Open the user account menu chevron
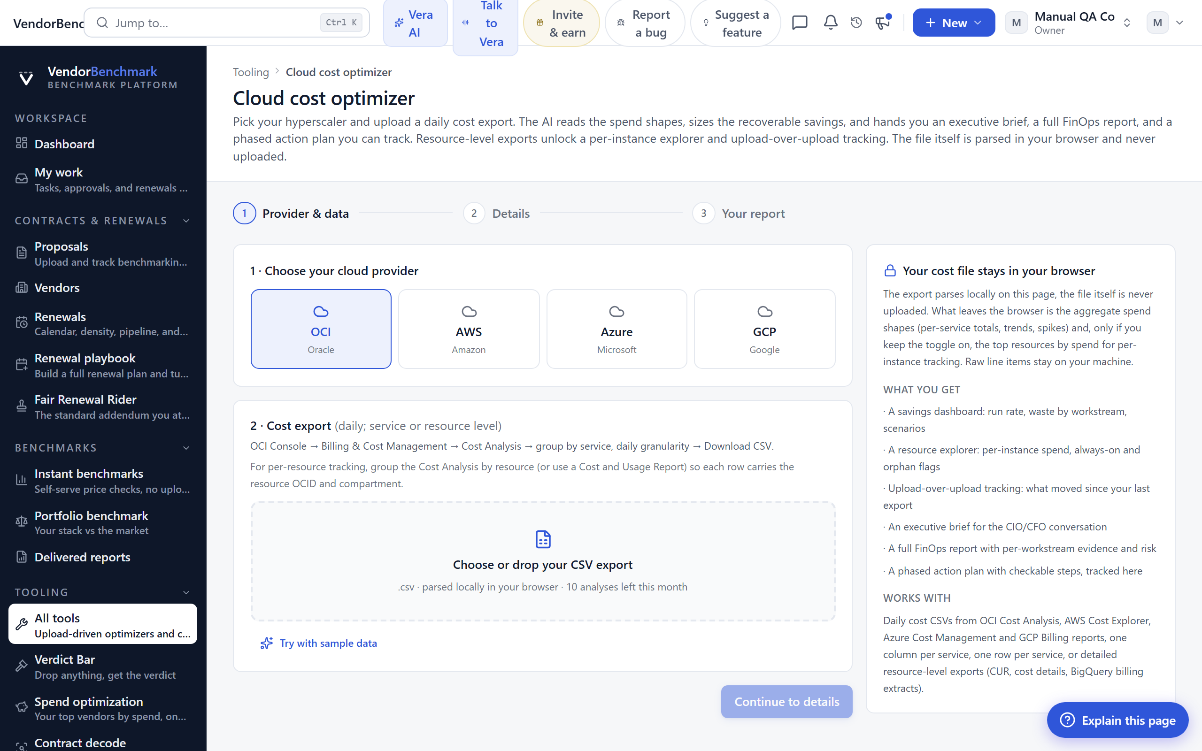This screenshot has width=1202, height=751. pos(1179,23)
